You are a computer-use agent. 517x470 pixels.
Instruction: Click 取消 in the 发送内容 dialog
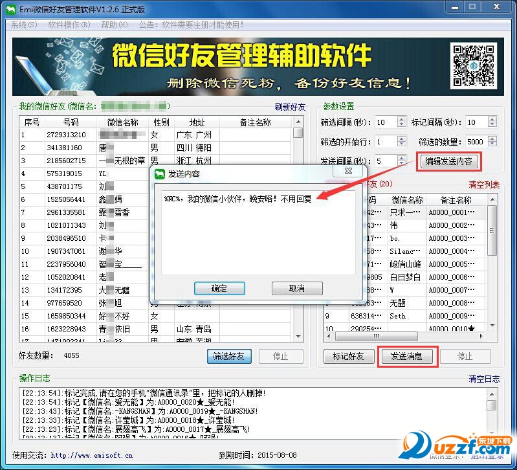(297, 289)
